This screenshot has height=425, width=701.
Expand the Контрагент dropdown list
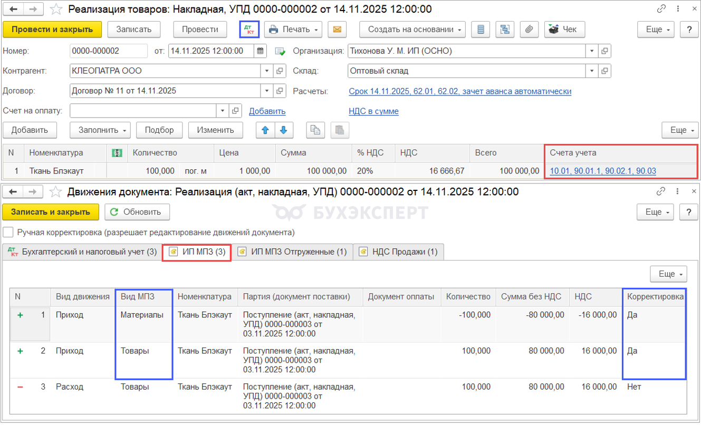pyautogui.click(x=267, y=71)
